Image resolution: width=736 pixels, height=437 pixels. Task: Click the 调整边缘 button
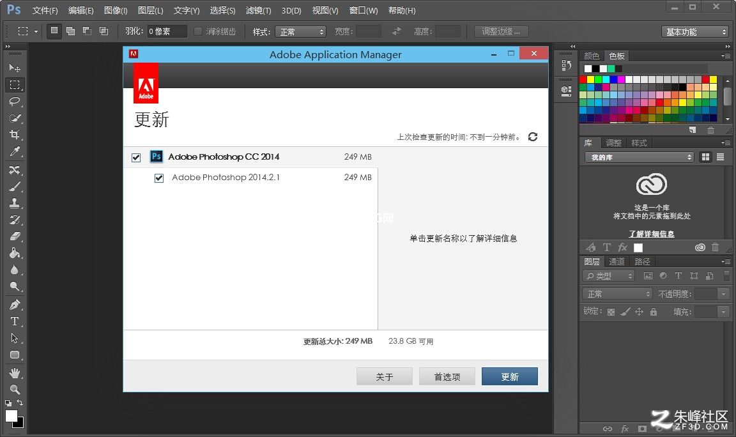(x=501, y=31)
